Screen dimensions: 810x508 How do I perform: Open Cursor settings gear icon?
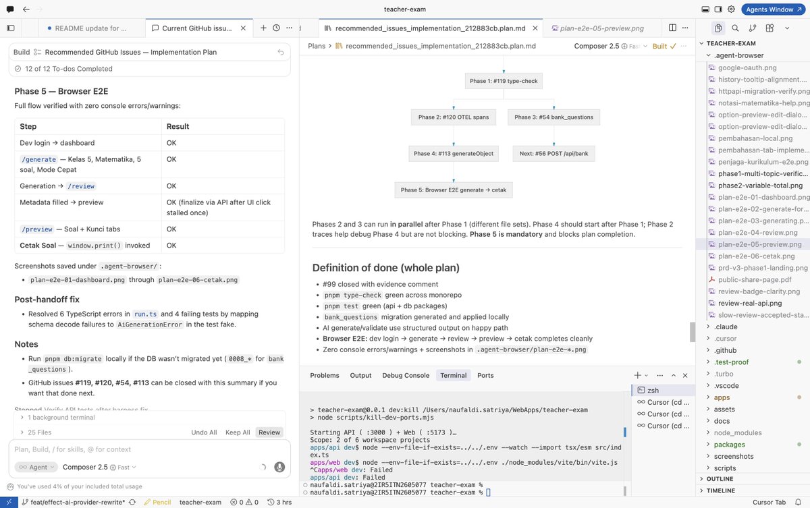[732, 9]
